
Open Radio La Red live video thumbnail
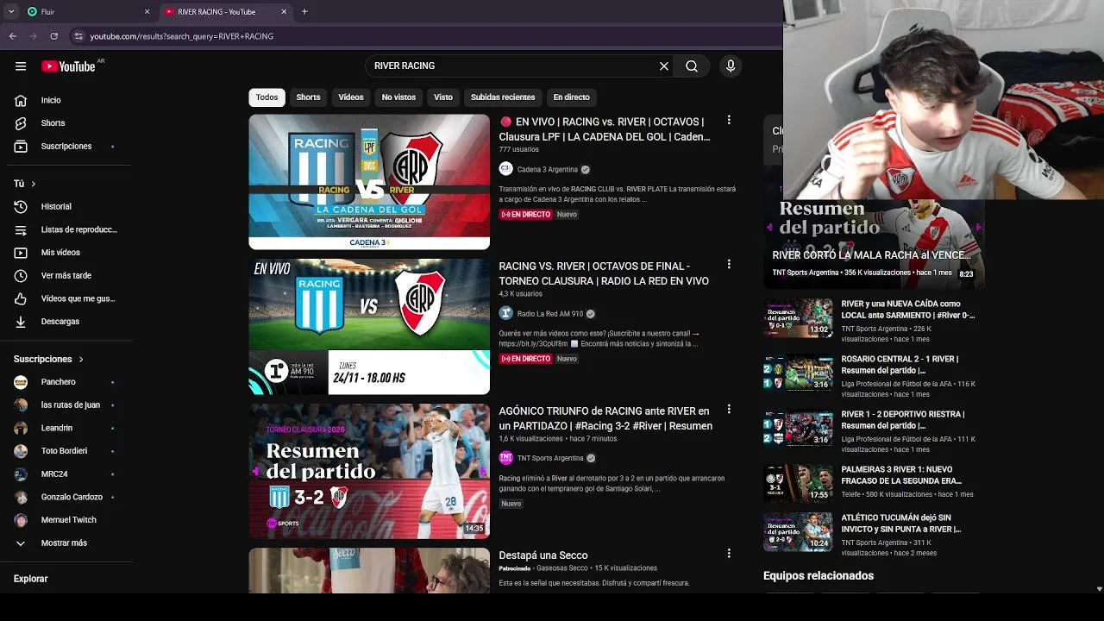coord(369,327)
